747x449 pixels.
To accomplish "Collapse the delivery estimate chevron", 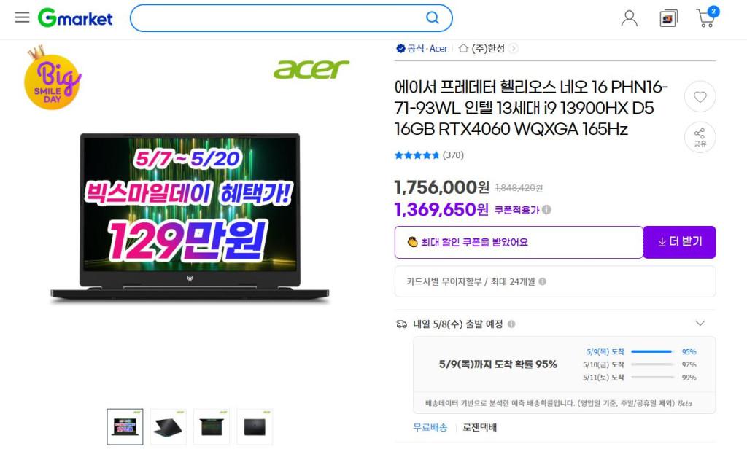I will [x=700, y=324].
